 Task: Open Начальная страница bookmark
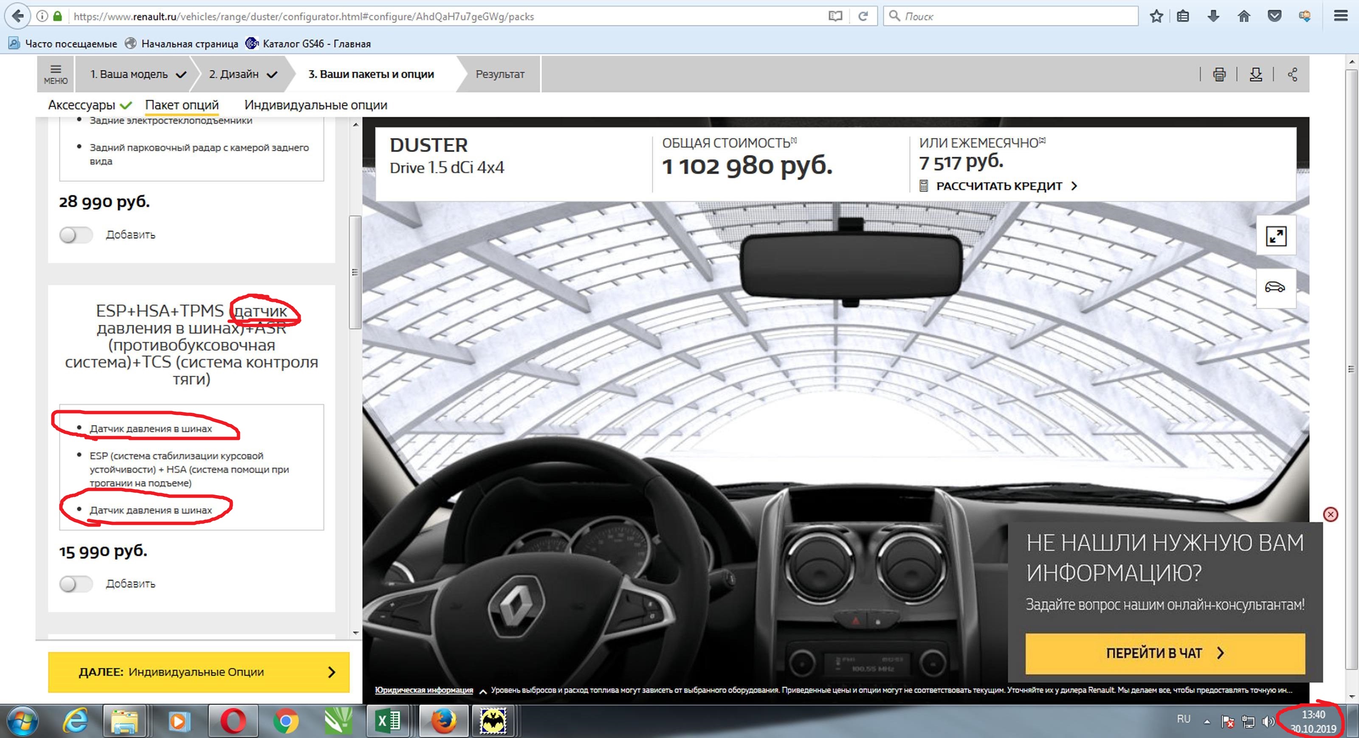pos(181,43)
